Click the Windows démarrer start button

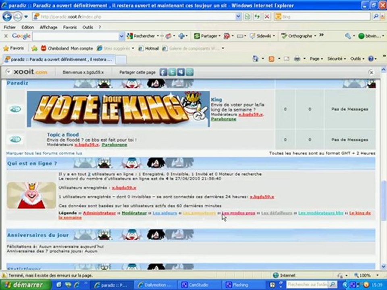click(x=25, y=285)
